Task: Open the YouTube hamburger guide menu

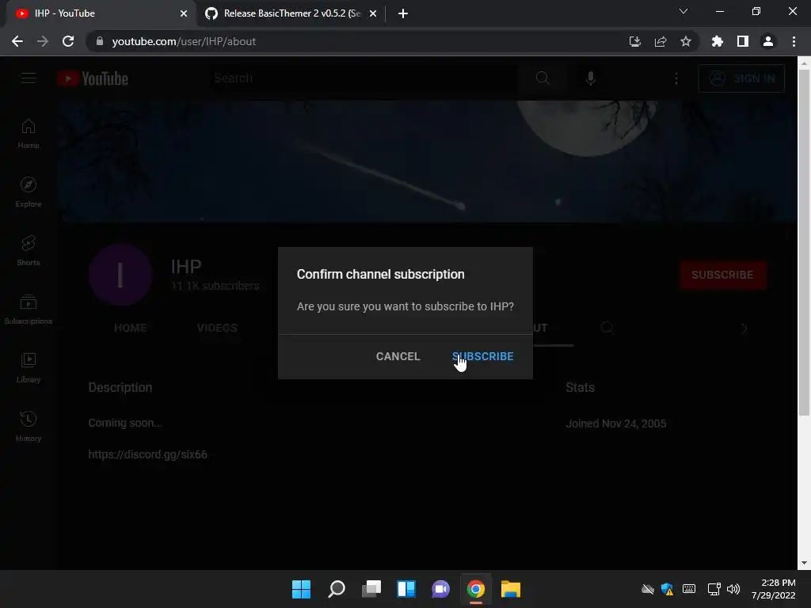Action: tap(29, 78)
